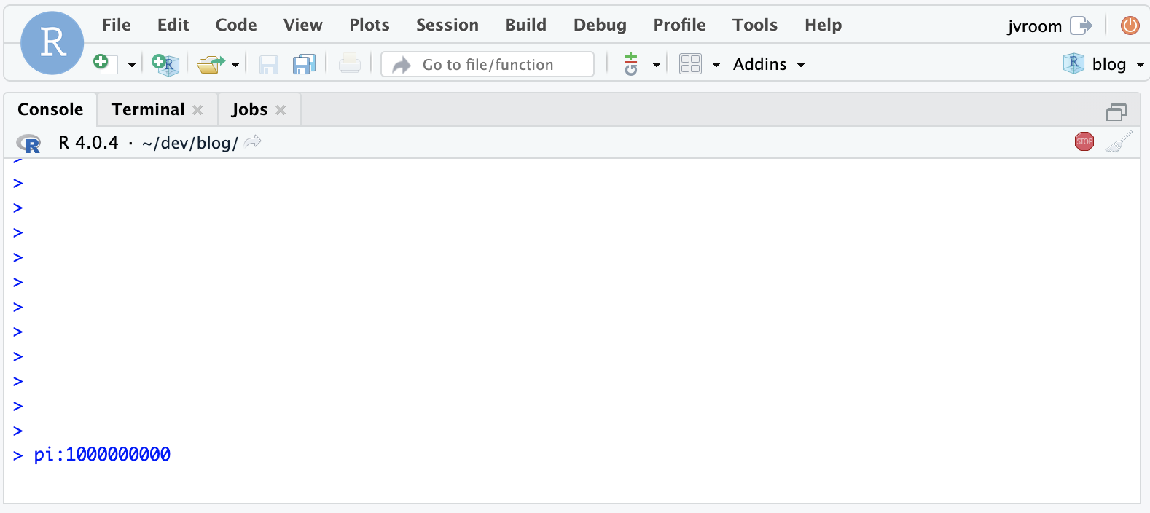Click the Save All icon

[304, 64]
